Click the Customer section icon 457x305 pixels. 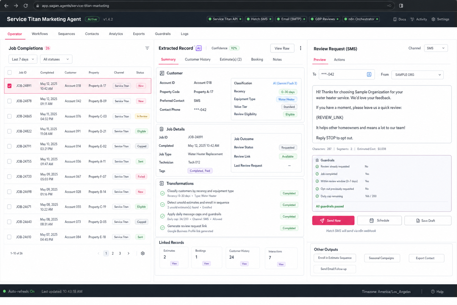pos(162,73)
